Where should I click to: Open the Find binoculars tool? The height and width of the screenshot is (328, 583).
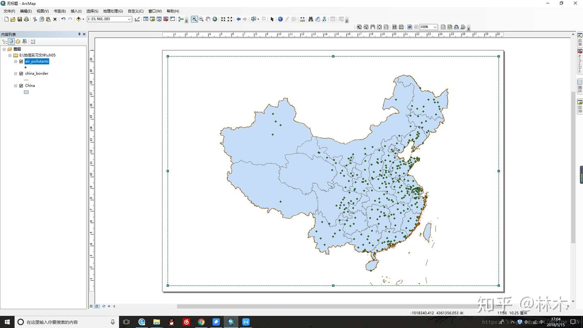tap(311, 19)
